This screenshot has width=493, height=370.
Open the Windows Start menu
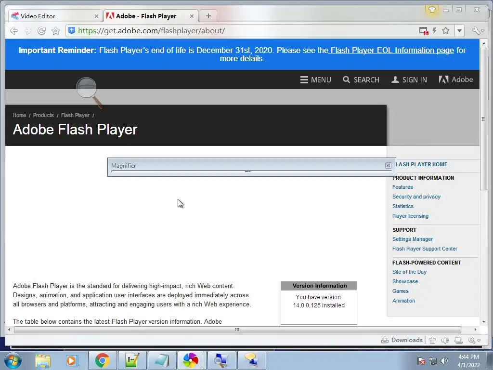point(13,360)
